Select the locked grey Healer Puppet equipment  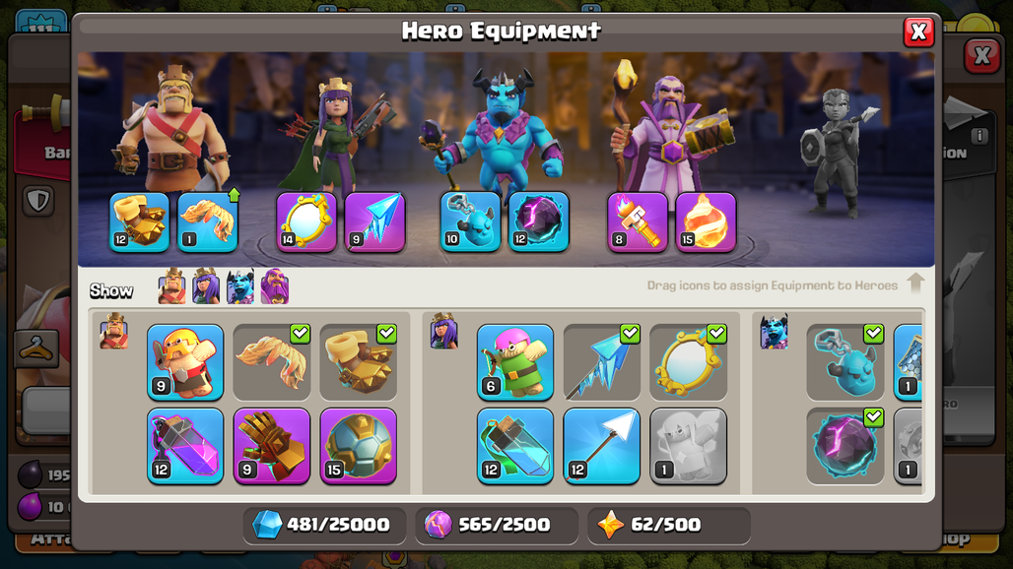(688, 446)
